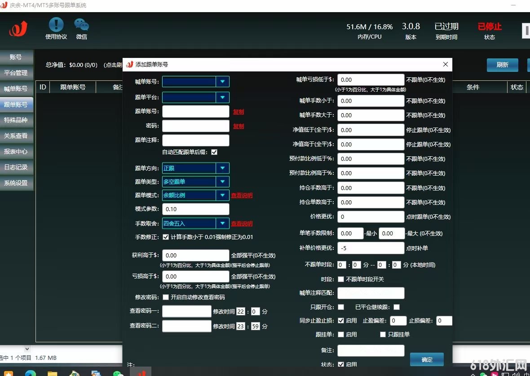Launch WeChat from the taskbar
This screenshot has width=530, height=376.
pyautogui.click(x=118, y=373)
